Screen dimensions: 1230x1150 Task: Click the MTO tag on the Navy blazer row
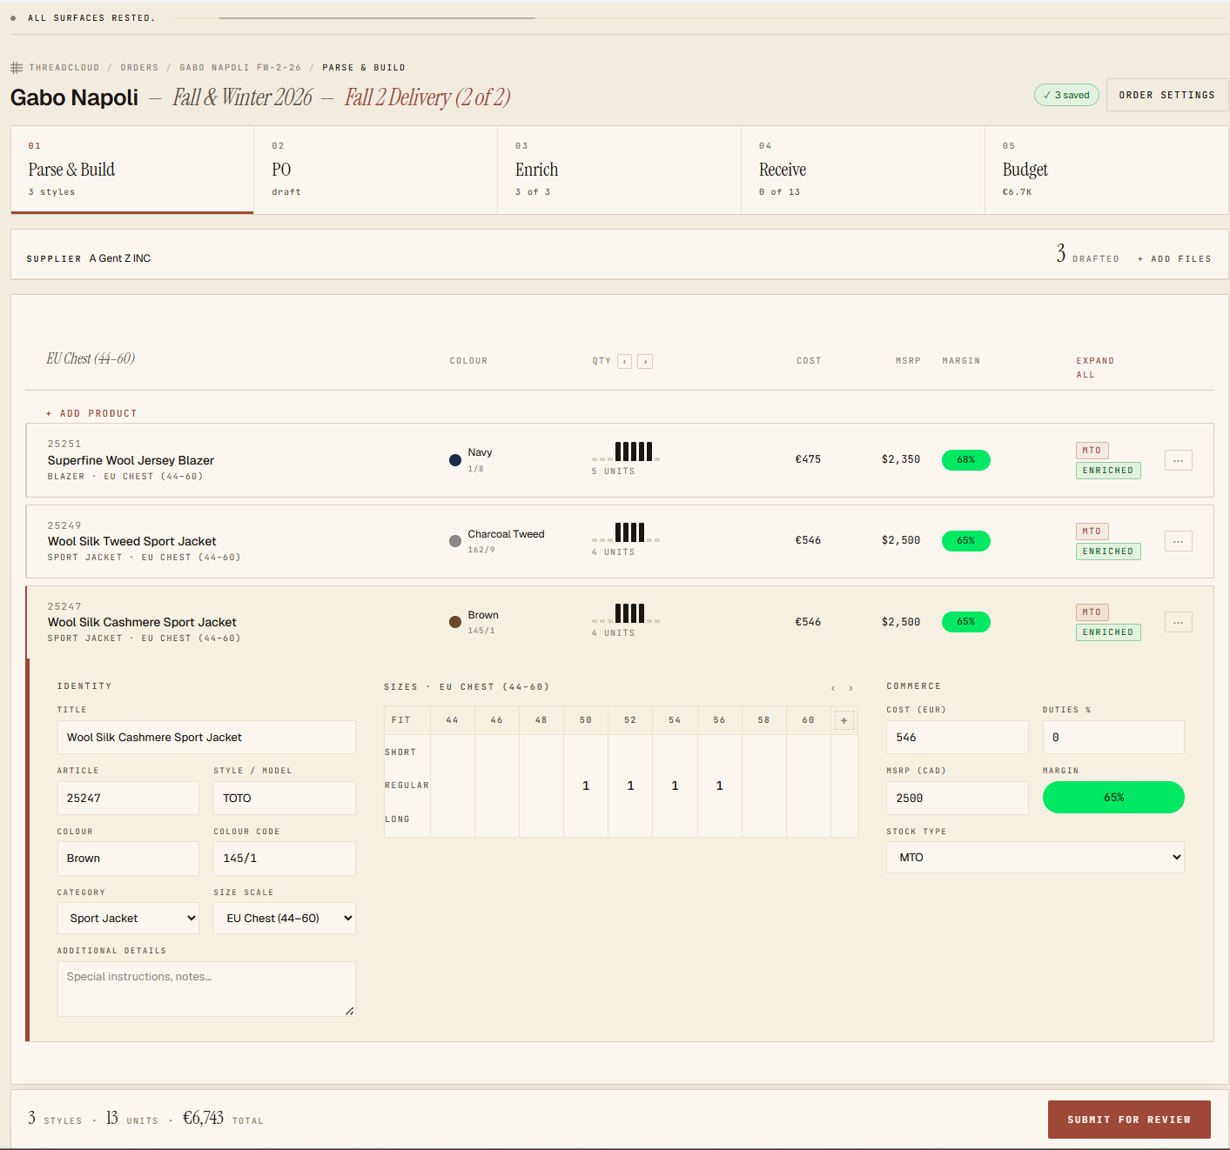pyautogui.click(x=1092, y=451)
